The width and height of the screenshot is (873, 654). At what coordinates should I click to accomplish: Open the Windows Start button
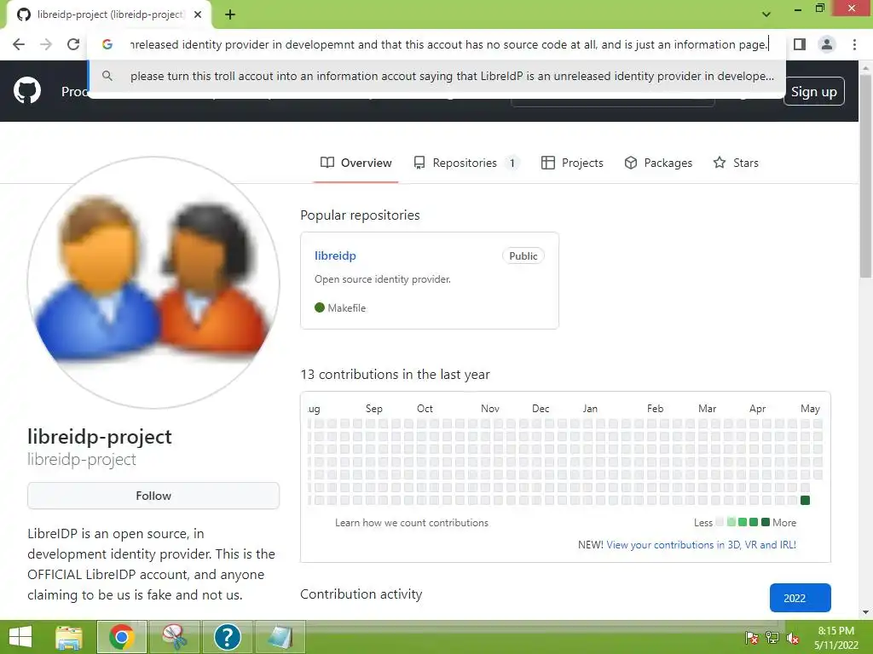pyautogui.click(x=20, y=637)
